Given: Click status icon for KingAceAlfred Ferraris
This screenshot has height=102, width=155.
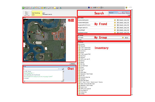Looking at the screenshot, I should 115,25.
